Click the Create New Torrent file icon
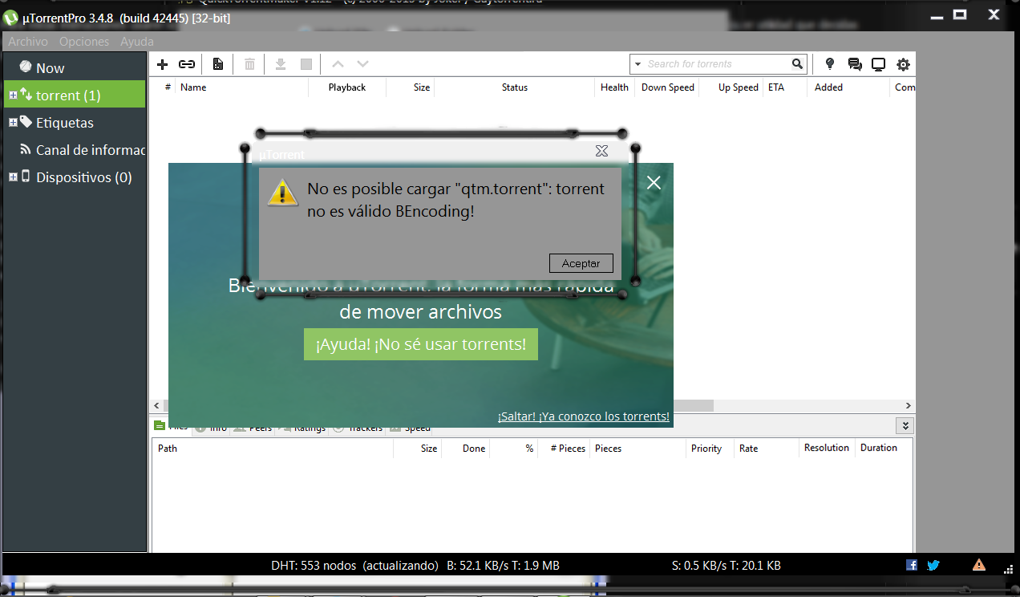 point(217,64)
